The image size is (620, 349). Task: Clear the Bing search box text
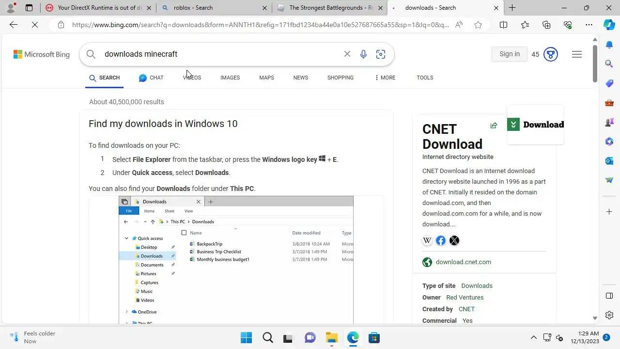point(347,54)
